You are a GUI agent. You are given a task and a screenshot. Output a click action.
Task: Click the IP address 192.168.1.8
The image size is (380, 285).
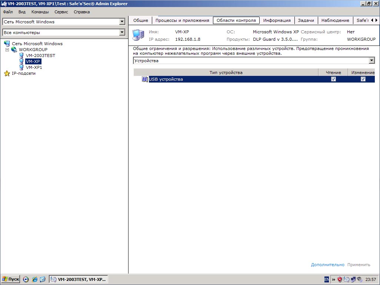pyautogui.click(x=188, y=39)
